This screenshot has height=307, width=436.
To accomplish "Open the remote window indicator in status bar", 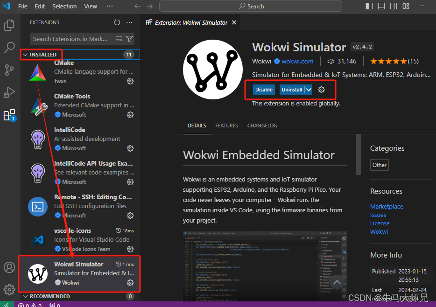I will pos(6,305).
